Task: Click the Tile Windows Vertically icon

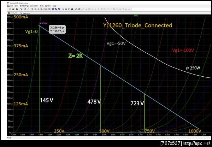Action: [x=56, y=9]
